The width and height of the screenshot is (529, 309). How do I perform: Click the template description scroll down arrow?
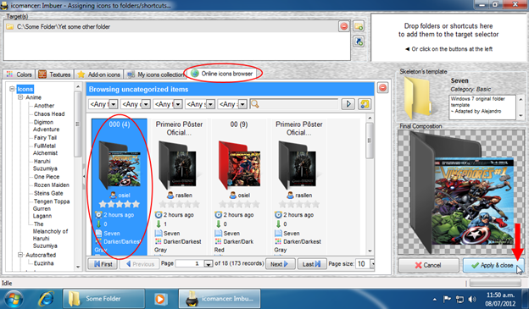point(521,115)
